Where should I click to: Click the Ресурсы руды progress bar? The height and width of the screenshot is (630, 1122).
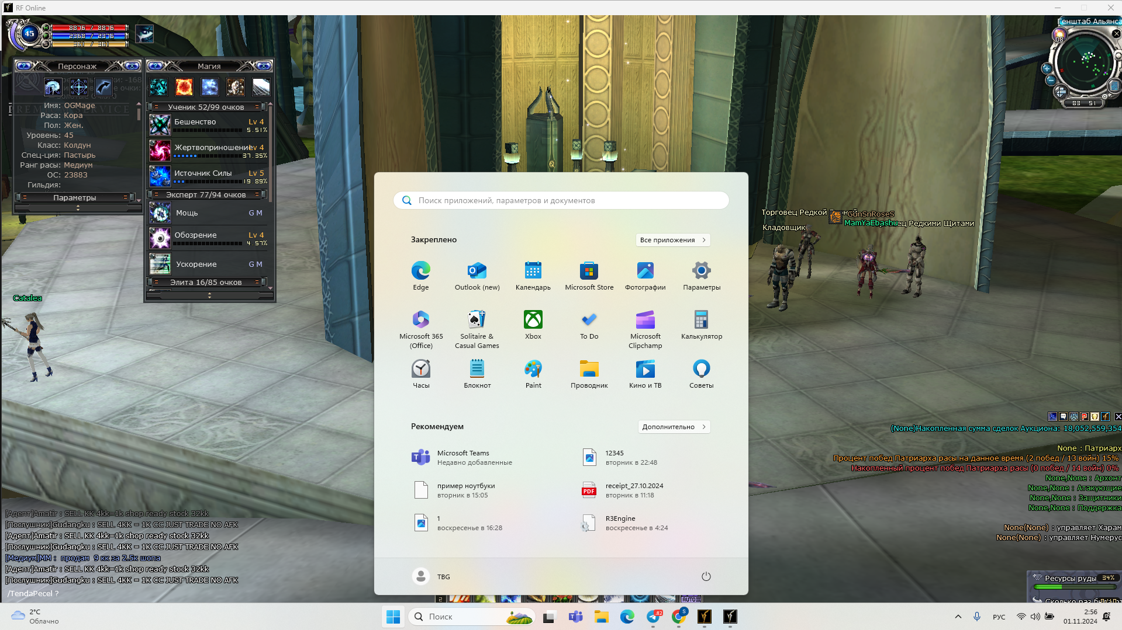pos(1075,587)
